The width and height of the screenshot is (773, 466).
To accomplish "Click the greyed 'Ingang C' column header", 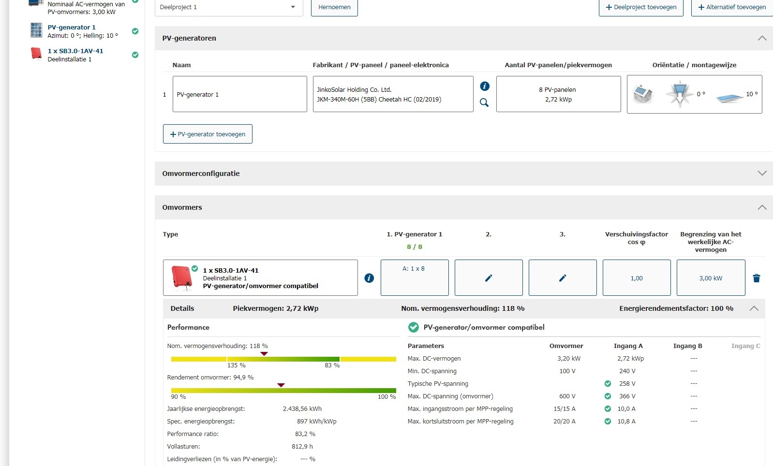I will [x=746, y=346].
